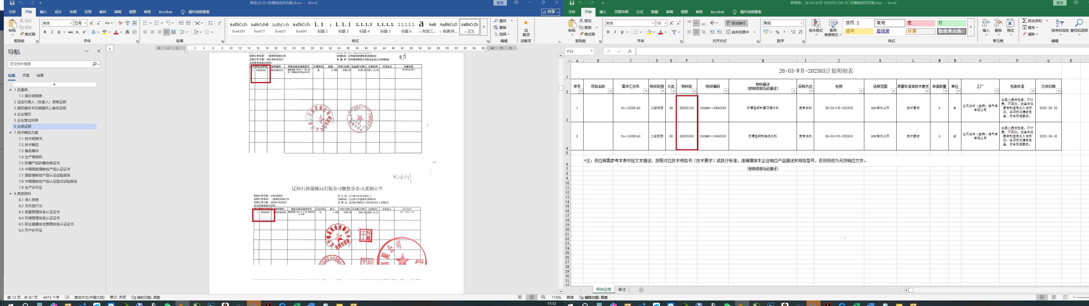This screenshot has width=1089, height=306.
Task: Click the phonetic guide (wén) icon in Word
Action: pos(127,23)
